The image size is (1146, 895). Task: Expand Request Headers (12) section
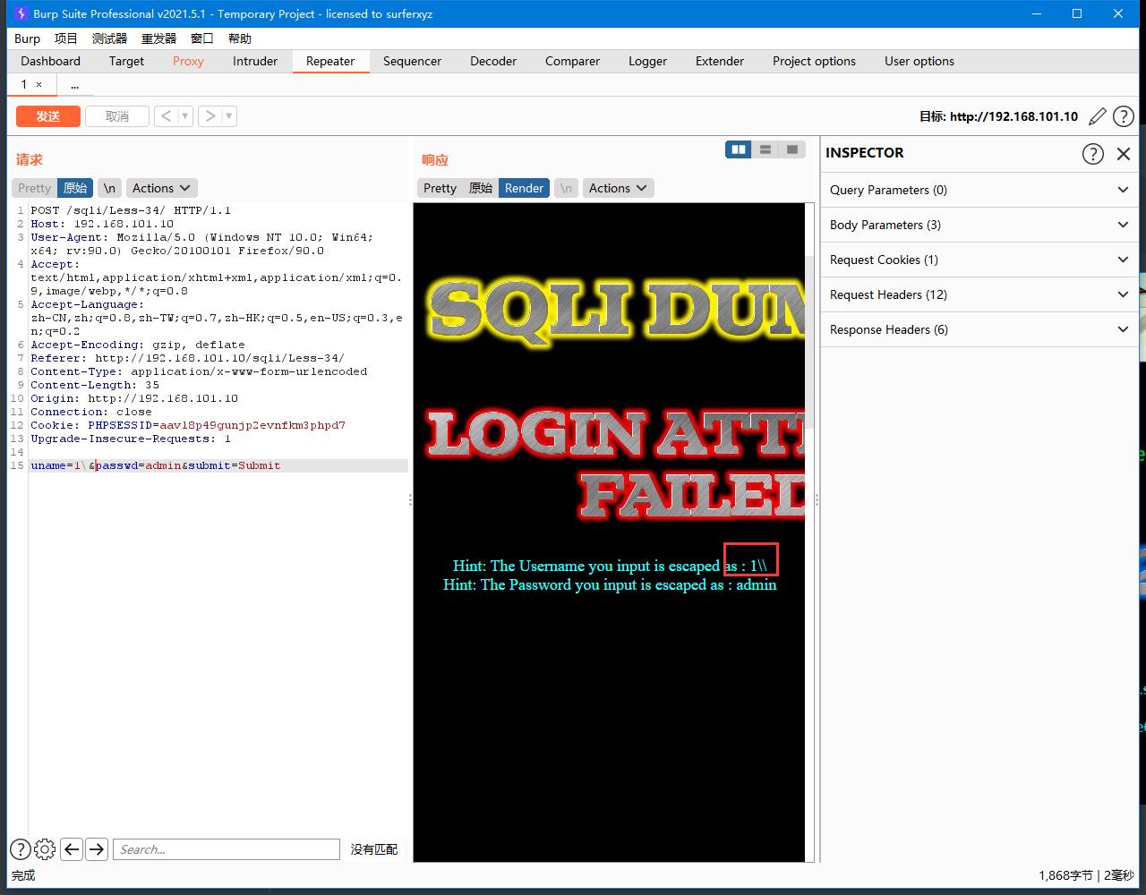[x=979, y=294]
